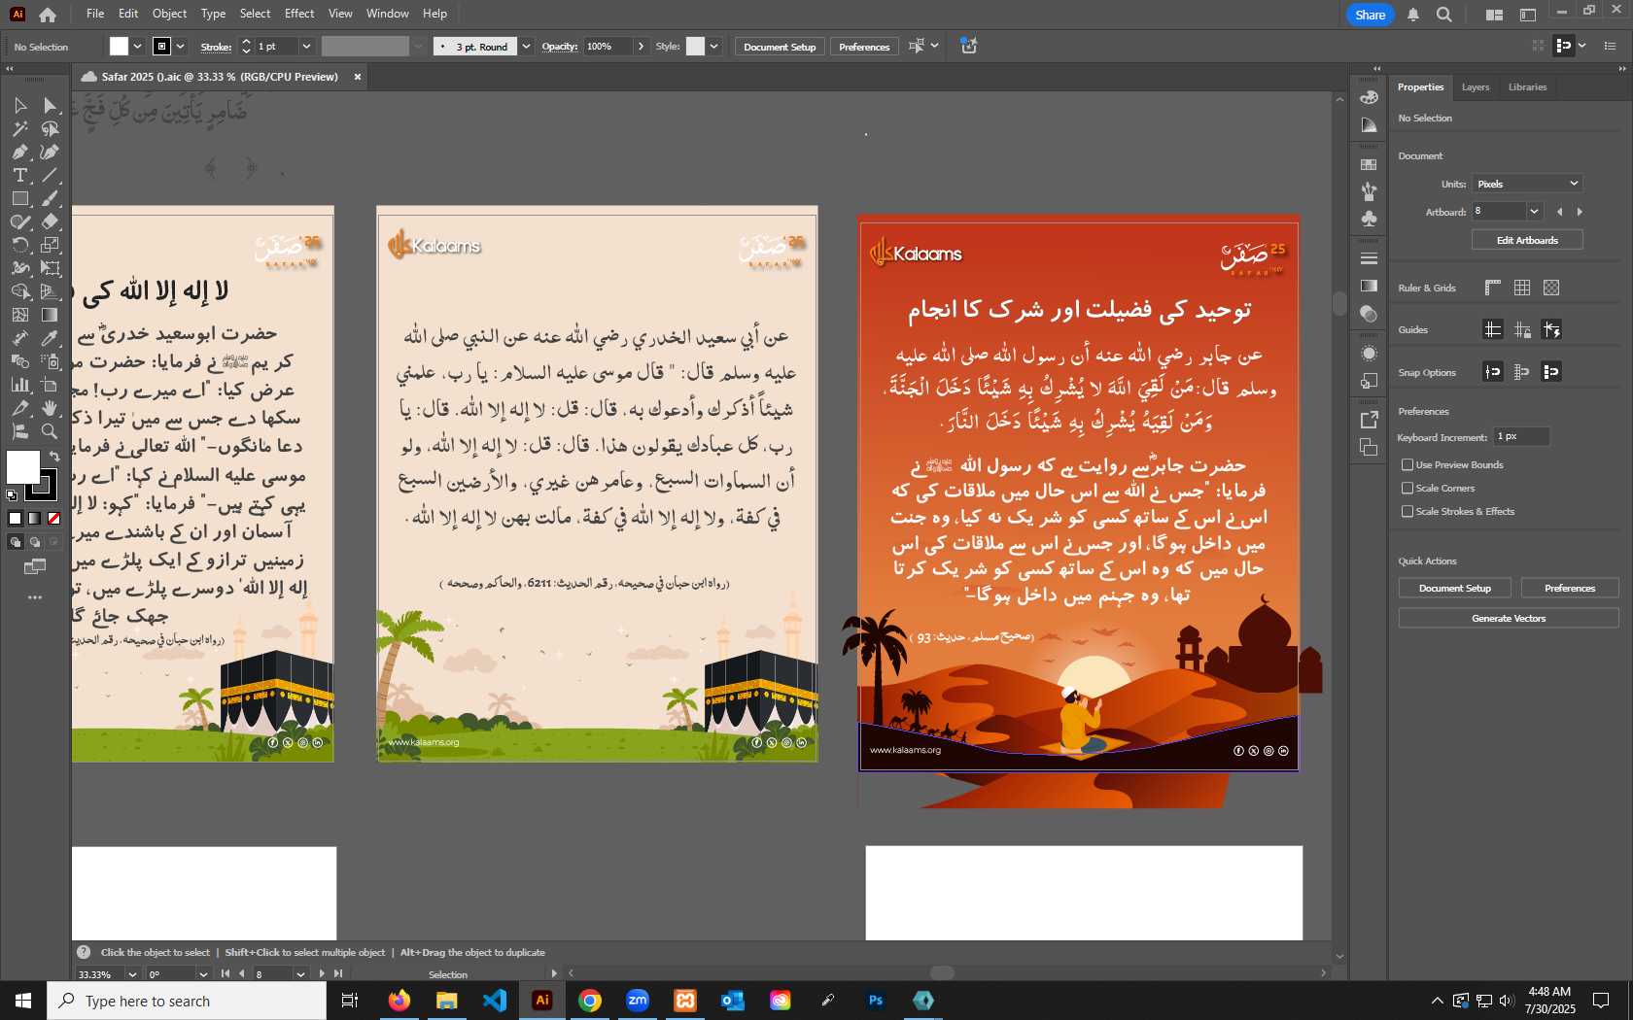Switch to the Libraries tab
Viewport: 1633px width, 1020px height.
(x=1527, y=87)
